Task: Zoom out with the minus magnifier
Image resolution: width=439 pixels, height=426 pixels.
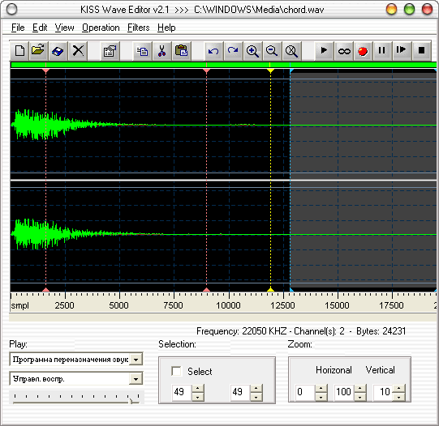Action: (x=272, y=51)
